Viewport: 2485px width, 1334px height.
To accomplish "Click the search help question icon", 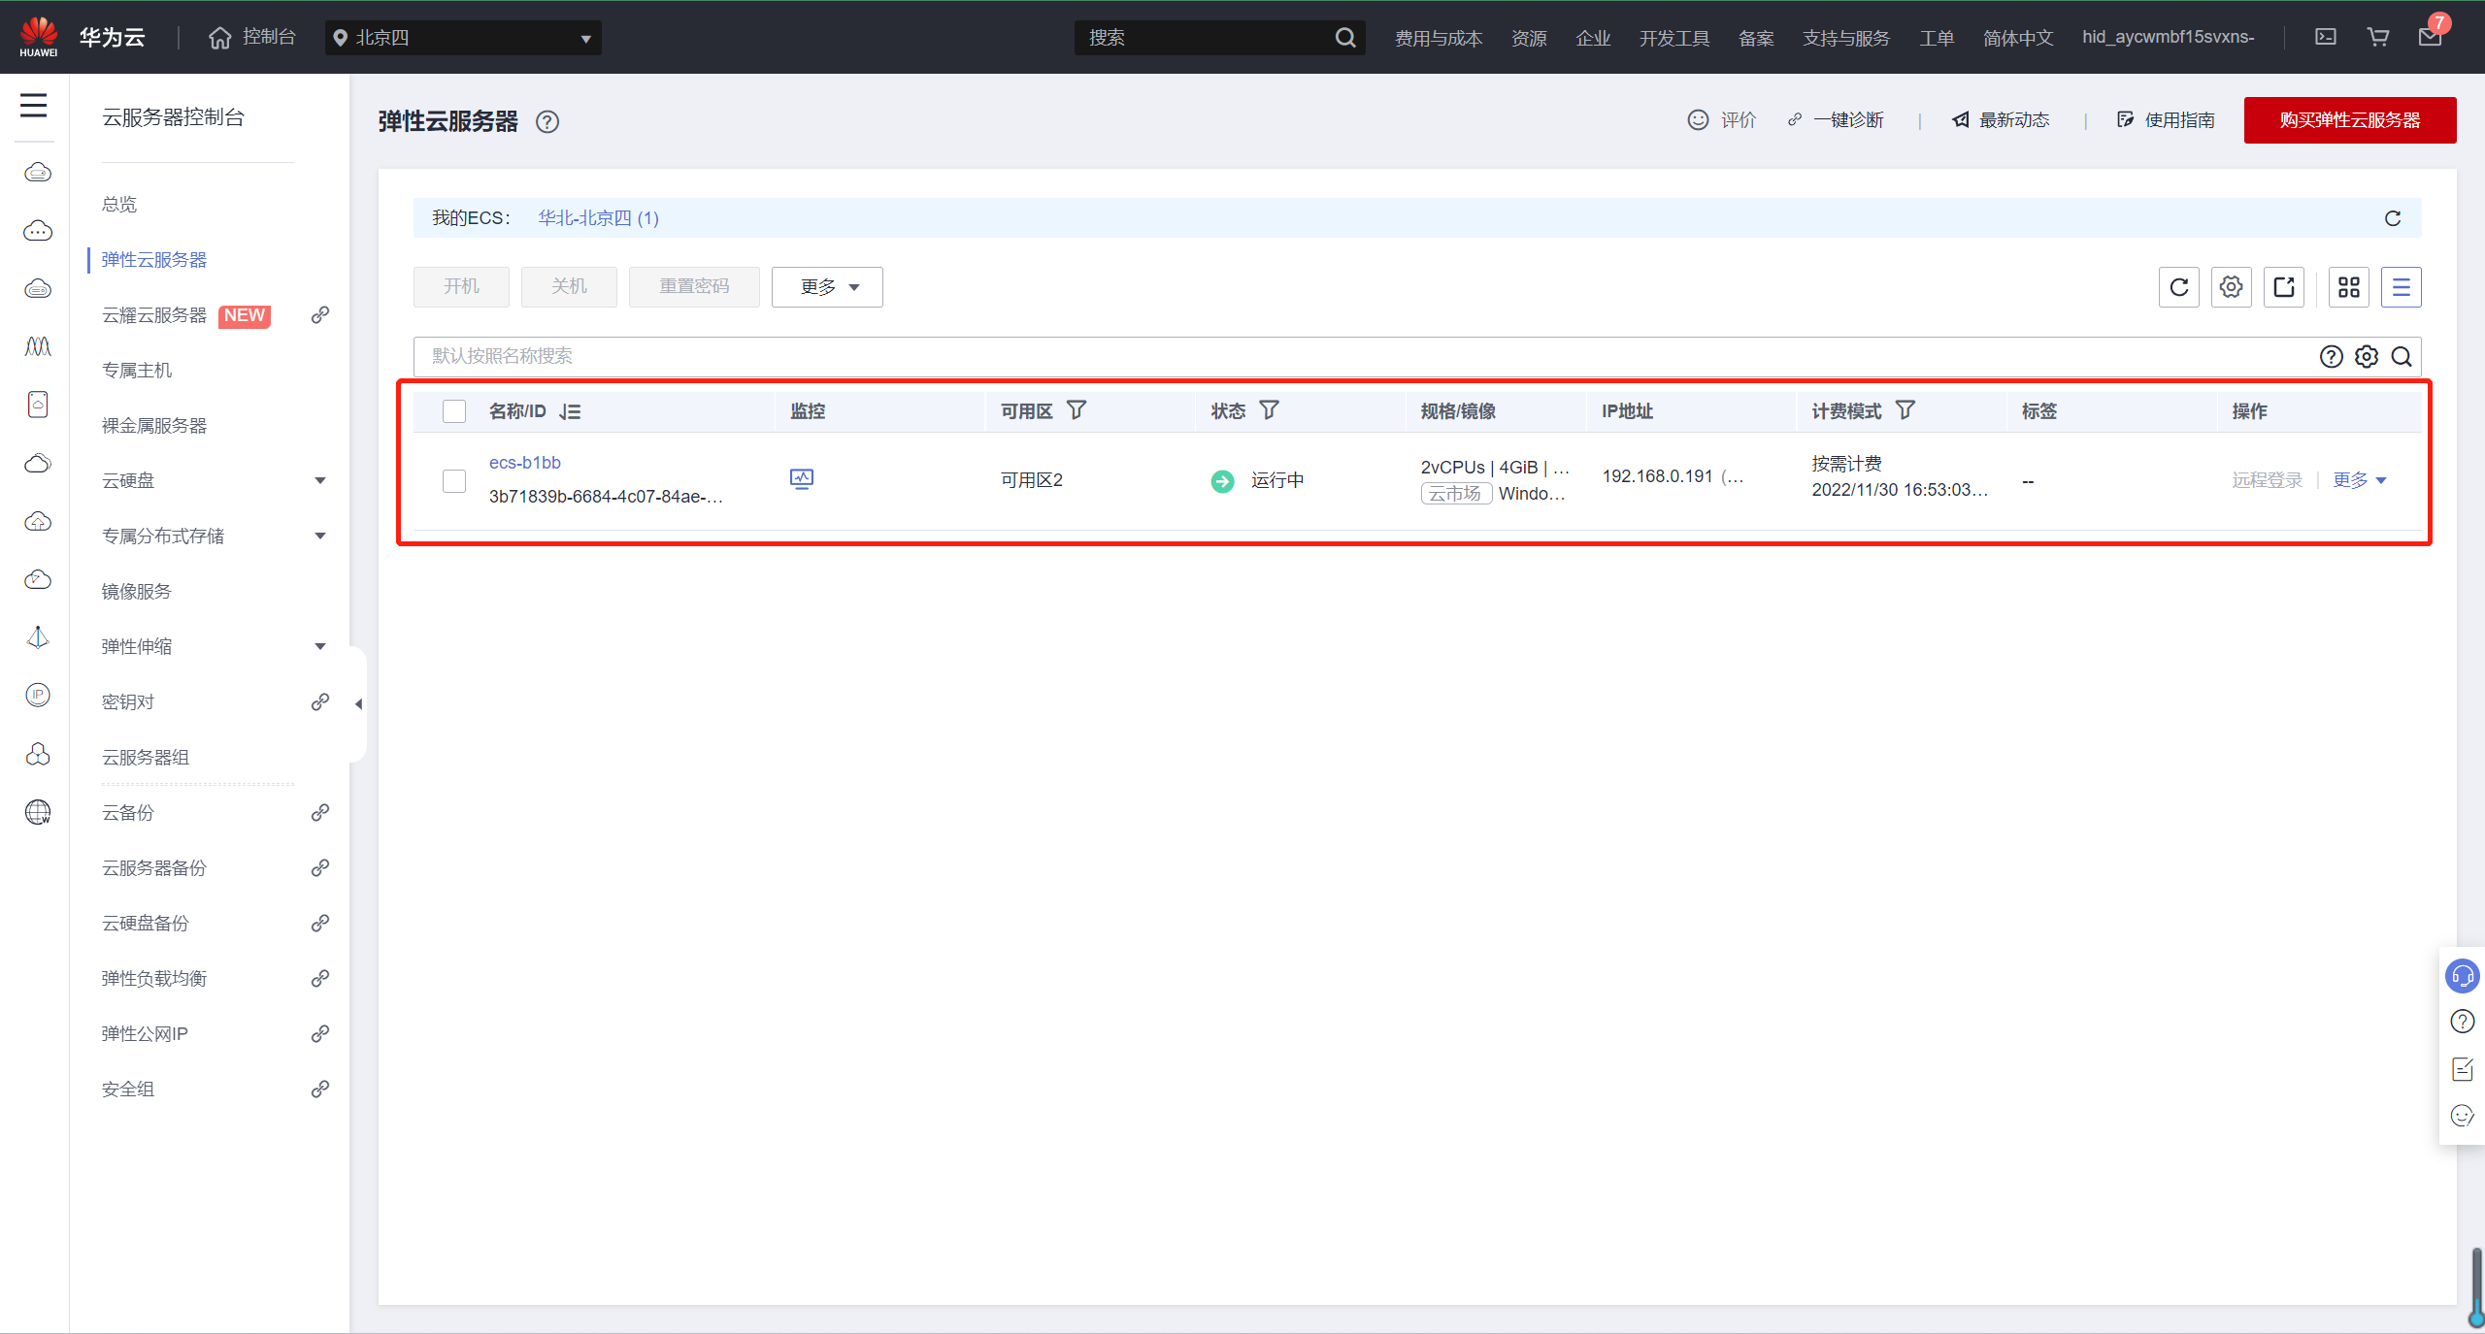I will (2332, 356).
